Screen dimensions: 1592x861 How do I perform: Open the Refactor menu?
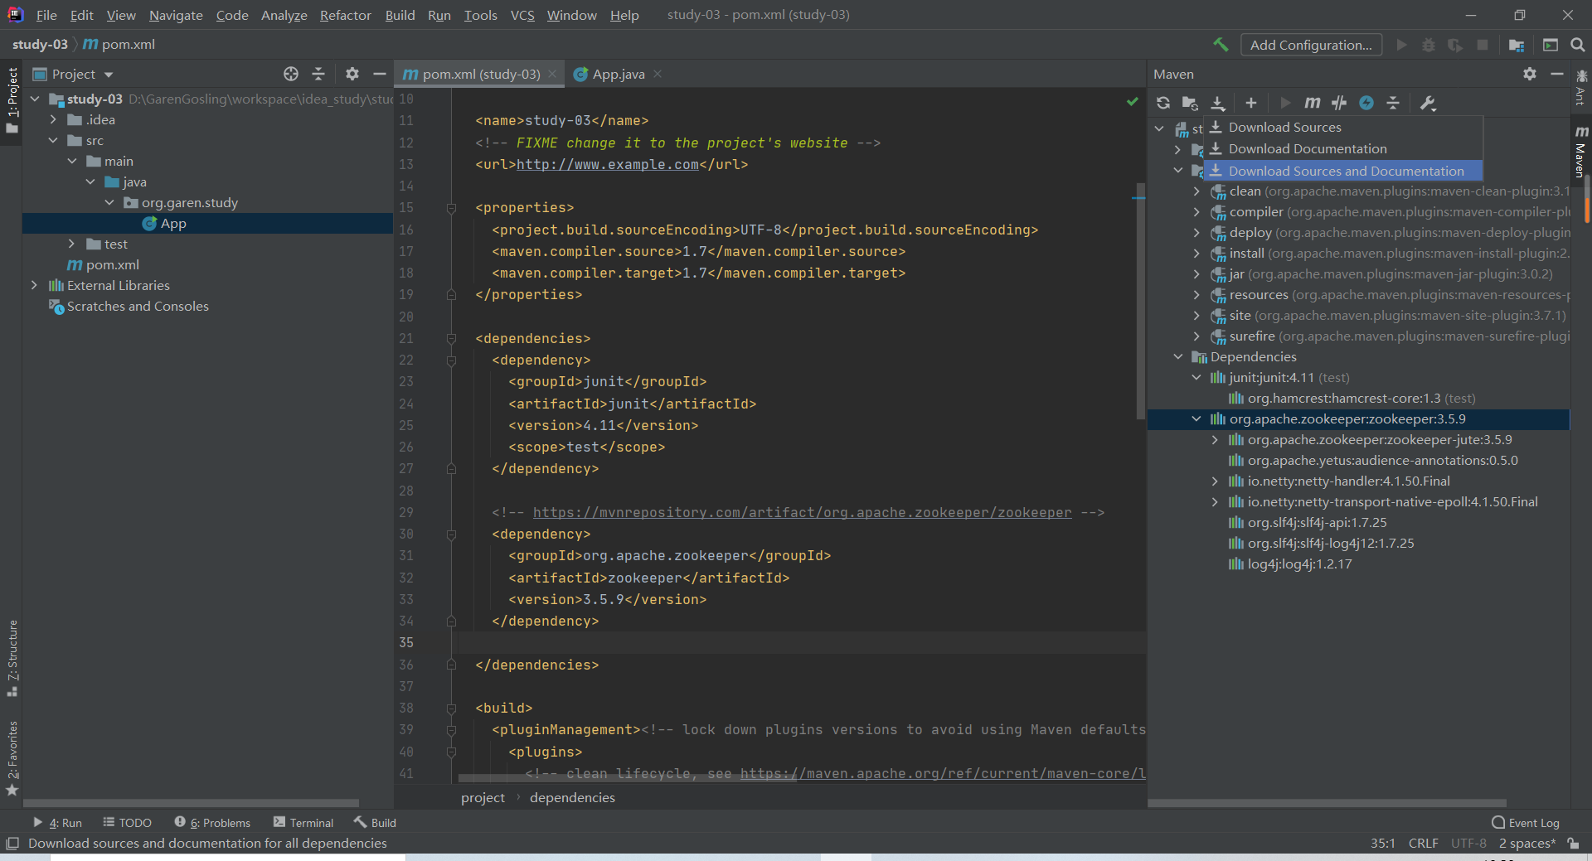(x=345, y=15)
